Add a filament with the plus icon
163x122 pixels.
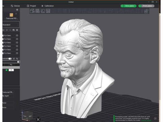(7, 30)
